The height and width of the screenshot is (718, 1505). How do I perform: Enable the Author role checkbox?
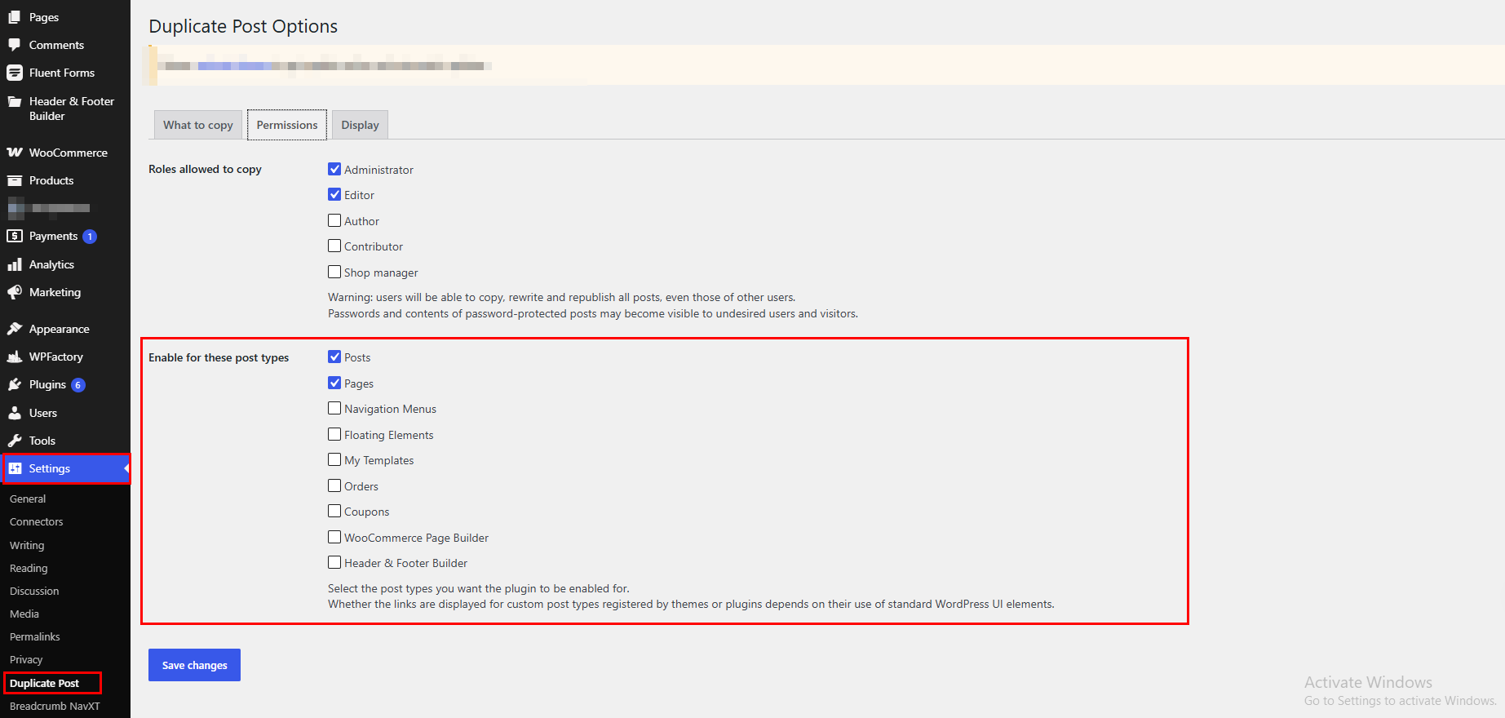pos(334,220)
